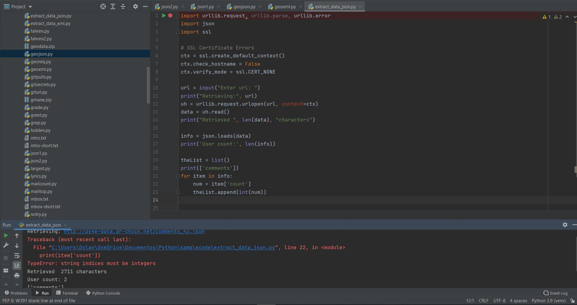Screen dimensions: 577x305
Task: Open Run panel settings gear
Action: [565, 225]
